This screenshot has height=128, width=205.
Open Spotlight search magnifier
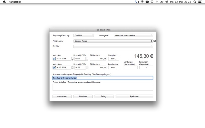tap(195, 2)
